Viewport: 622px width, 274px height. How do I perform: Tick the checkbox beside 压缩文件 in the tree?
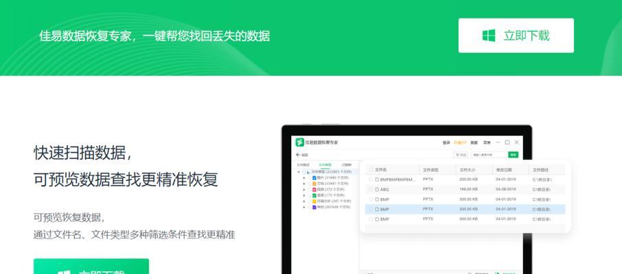click(x=310, y=201)
